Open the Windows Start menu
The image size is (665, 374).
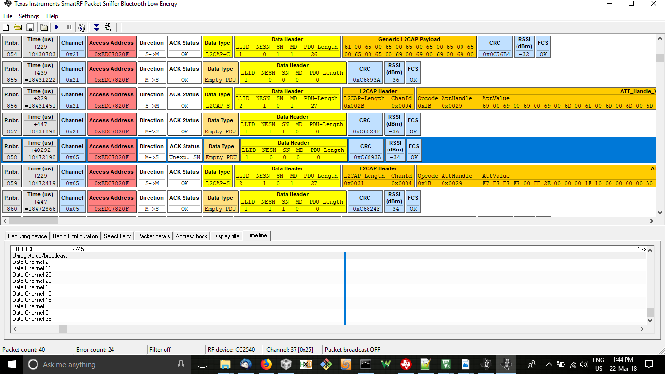(11, 364)
